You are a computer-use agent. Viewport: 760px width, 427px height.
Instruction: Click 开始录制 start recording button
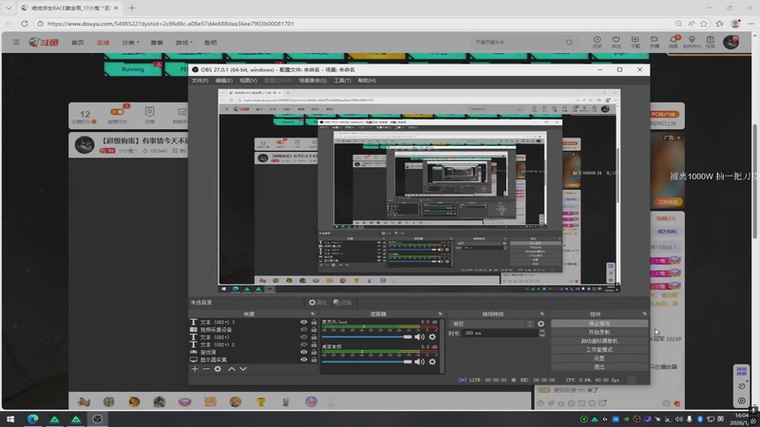(x=599, y=332)
